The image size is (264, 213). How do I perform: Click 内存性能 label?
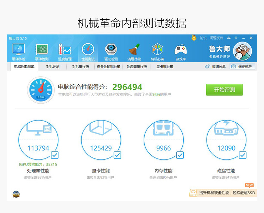(x=164, y=171)
